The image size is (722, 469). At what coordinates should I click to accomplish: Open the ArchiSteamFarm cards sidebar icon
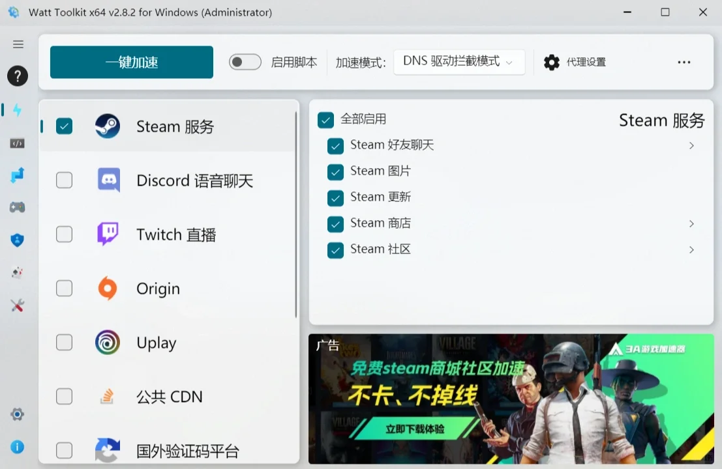18,272
